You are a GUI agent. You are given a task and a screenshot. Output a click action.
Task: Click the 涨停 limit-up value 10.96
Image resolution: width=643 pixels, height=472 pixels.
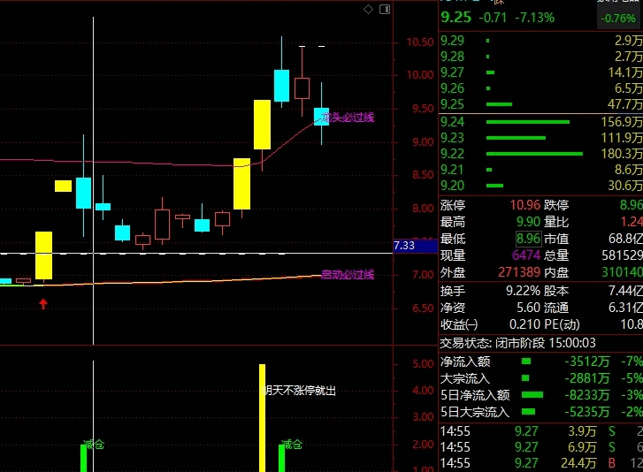pyautogui.click(x=525, y=205)
